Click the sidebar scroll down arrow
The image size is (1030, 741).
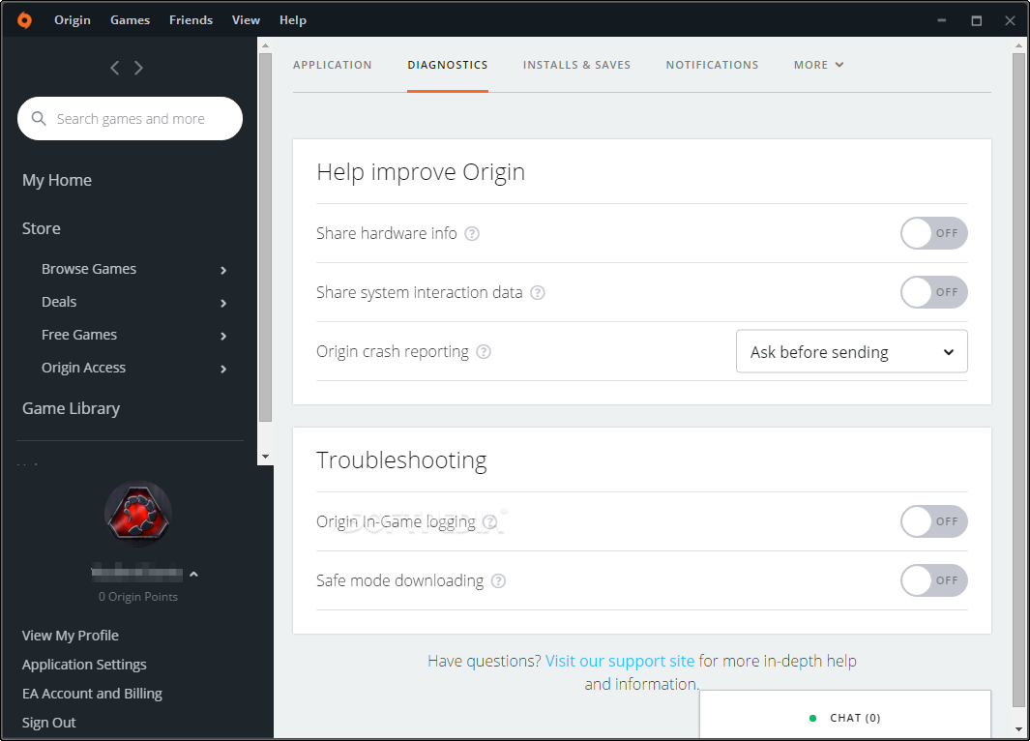(x=265, y=457)
